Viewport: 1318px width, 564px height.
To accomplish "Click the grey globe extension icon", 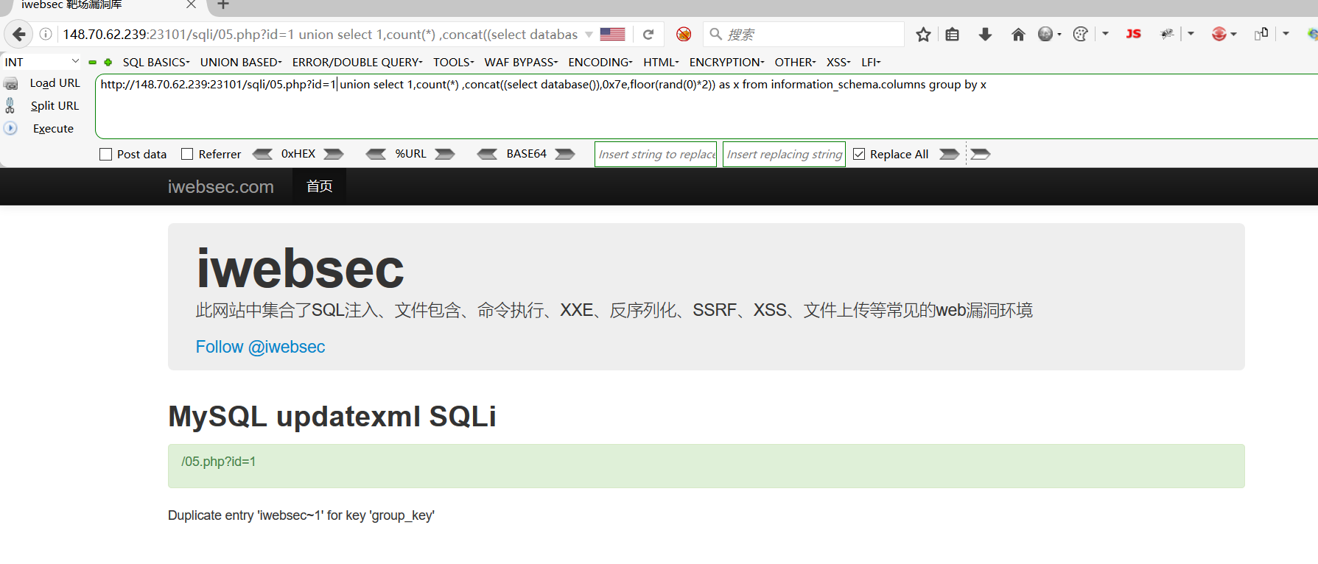I will [1045, 34].
